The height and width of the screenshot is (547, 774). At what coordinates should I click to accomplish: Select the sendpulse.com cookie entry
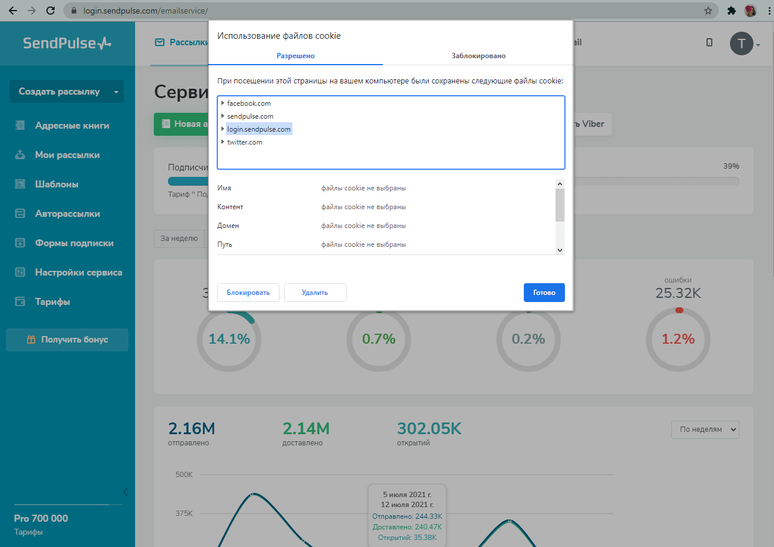[x=250, y=116]
